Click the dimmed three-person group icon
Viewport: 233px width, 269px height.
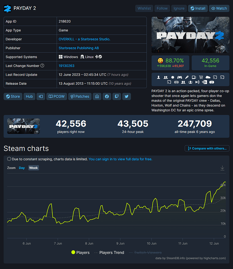(190, 82)
